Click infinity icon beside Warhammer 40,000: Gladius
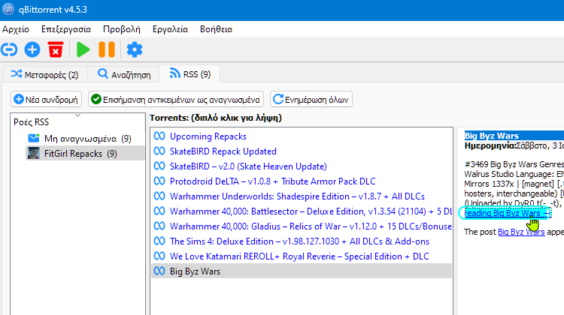This screenshot has height=315, width=564. pyautogui.click(x=159, y=226)
